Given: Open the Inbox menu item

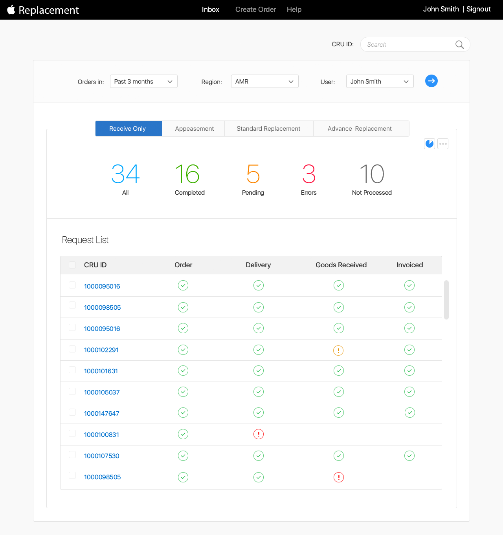Looking at the screenshot, I should pyautogui.click(x=210, y=9).
